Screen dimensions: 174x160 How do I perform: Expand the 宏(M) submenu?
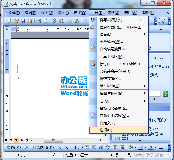[x=119, y=101]
